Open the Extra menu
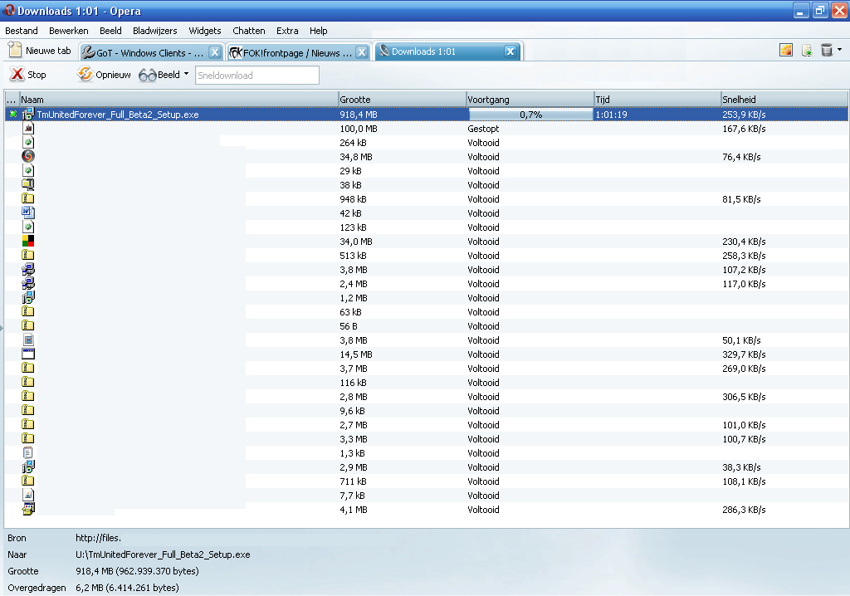The image size is (850, 596). [287, 31]
